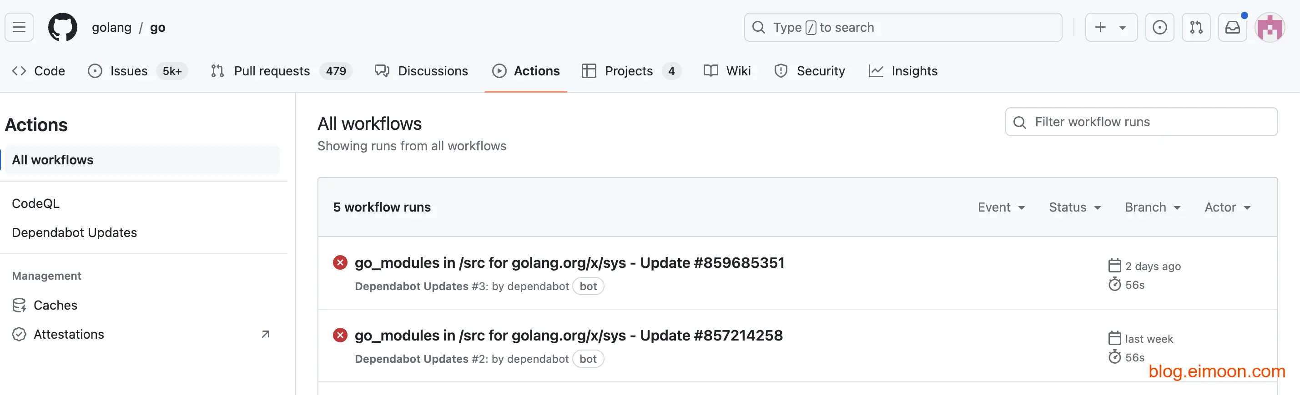Viewport: 1300px width, 395px height.
Task: Click failed status icon of Update #857214258
Action: tap(340, 335)
